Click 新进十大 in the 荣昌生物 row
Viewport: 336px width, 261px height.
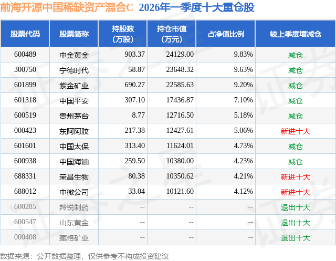click(296, 177)
